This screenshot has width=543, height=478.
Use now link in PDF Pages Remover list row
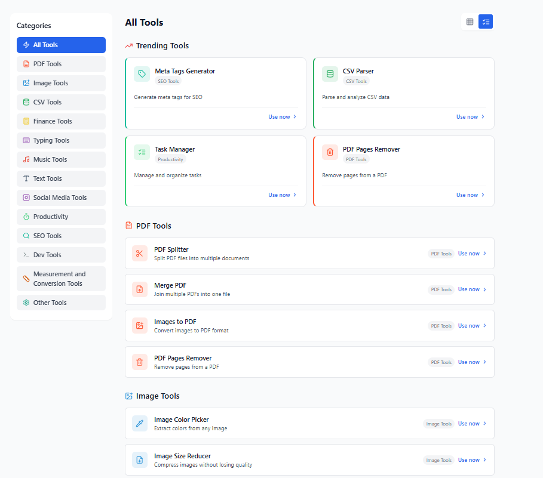coord(472,362)
